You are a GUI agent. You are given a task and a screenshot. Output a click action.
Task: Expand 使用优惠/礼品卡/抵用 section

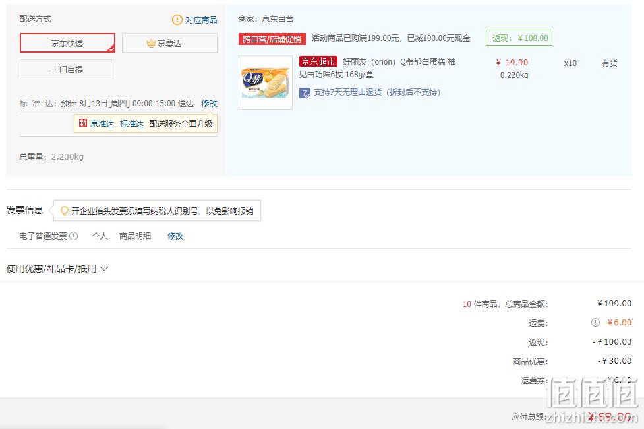coord(57,269)
